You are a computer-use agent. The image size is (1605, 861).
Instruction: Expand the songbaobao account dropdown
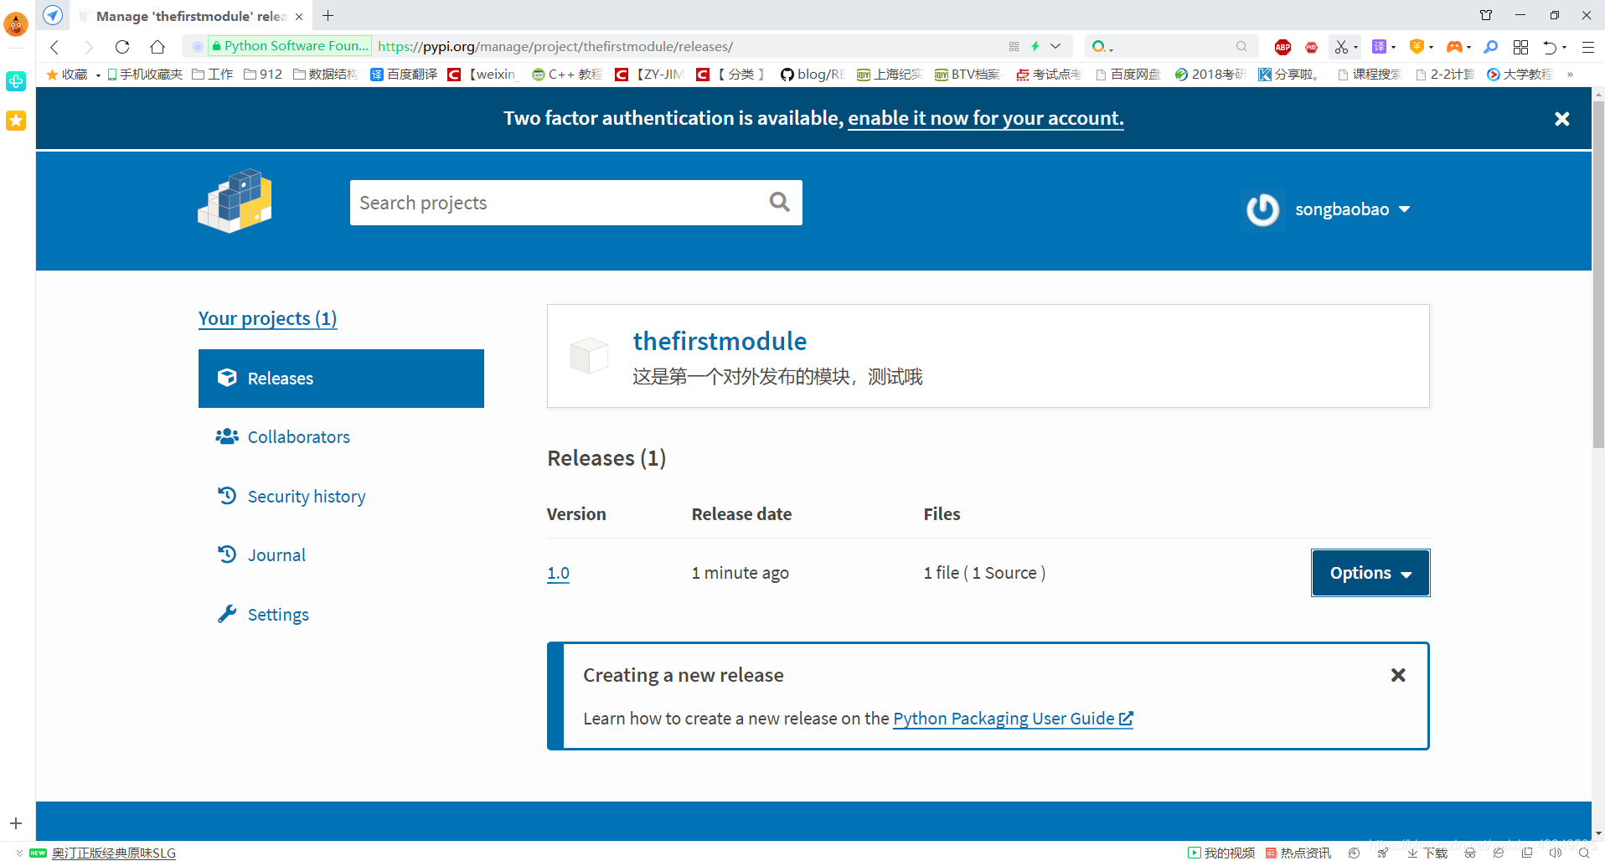tap(1405, 209)
